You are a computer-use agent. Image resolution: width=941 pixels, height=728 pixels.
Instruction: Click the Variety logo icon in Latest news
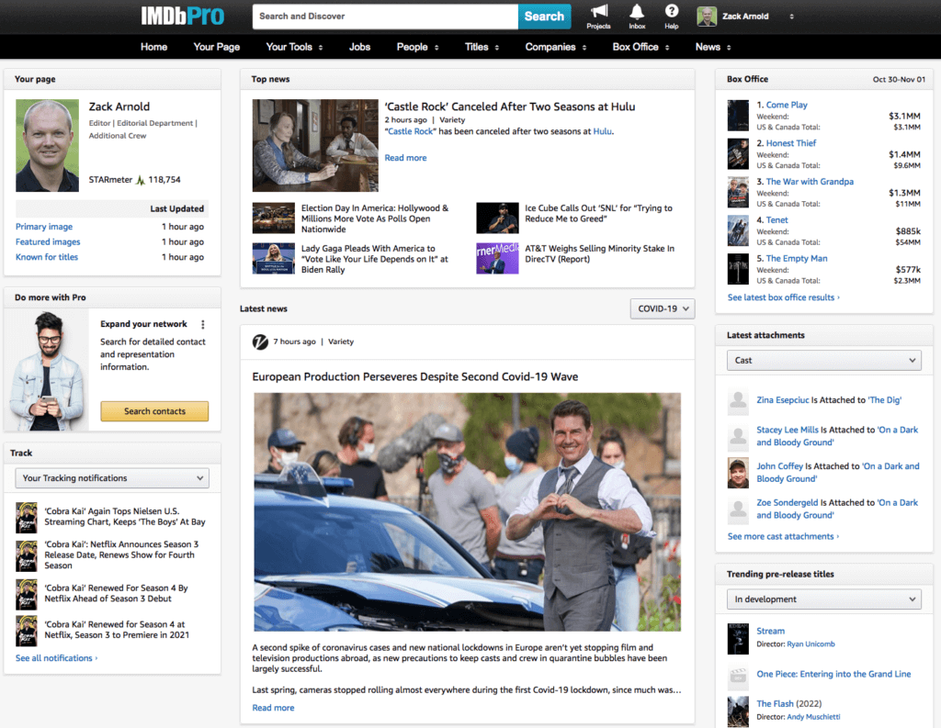260,342
